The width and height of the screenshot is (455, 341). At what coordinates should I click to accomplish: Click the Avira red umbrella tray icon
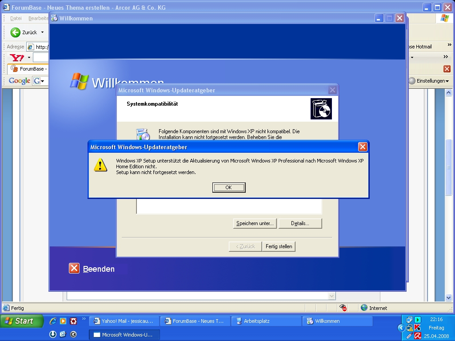(418, 336)
